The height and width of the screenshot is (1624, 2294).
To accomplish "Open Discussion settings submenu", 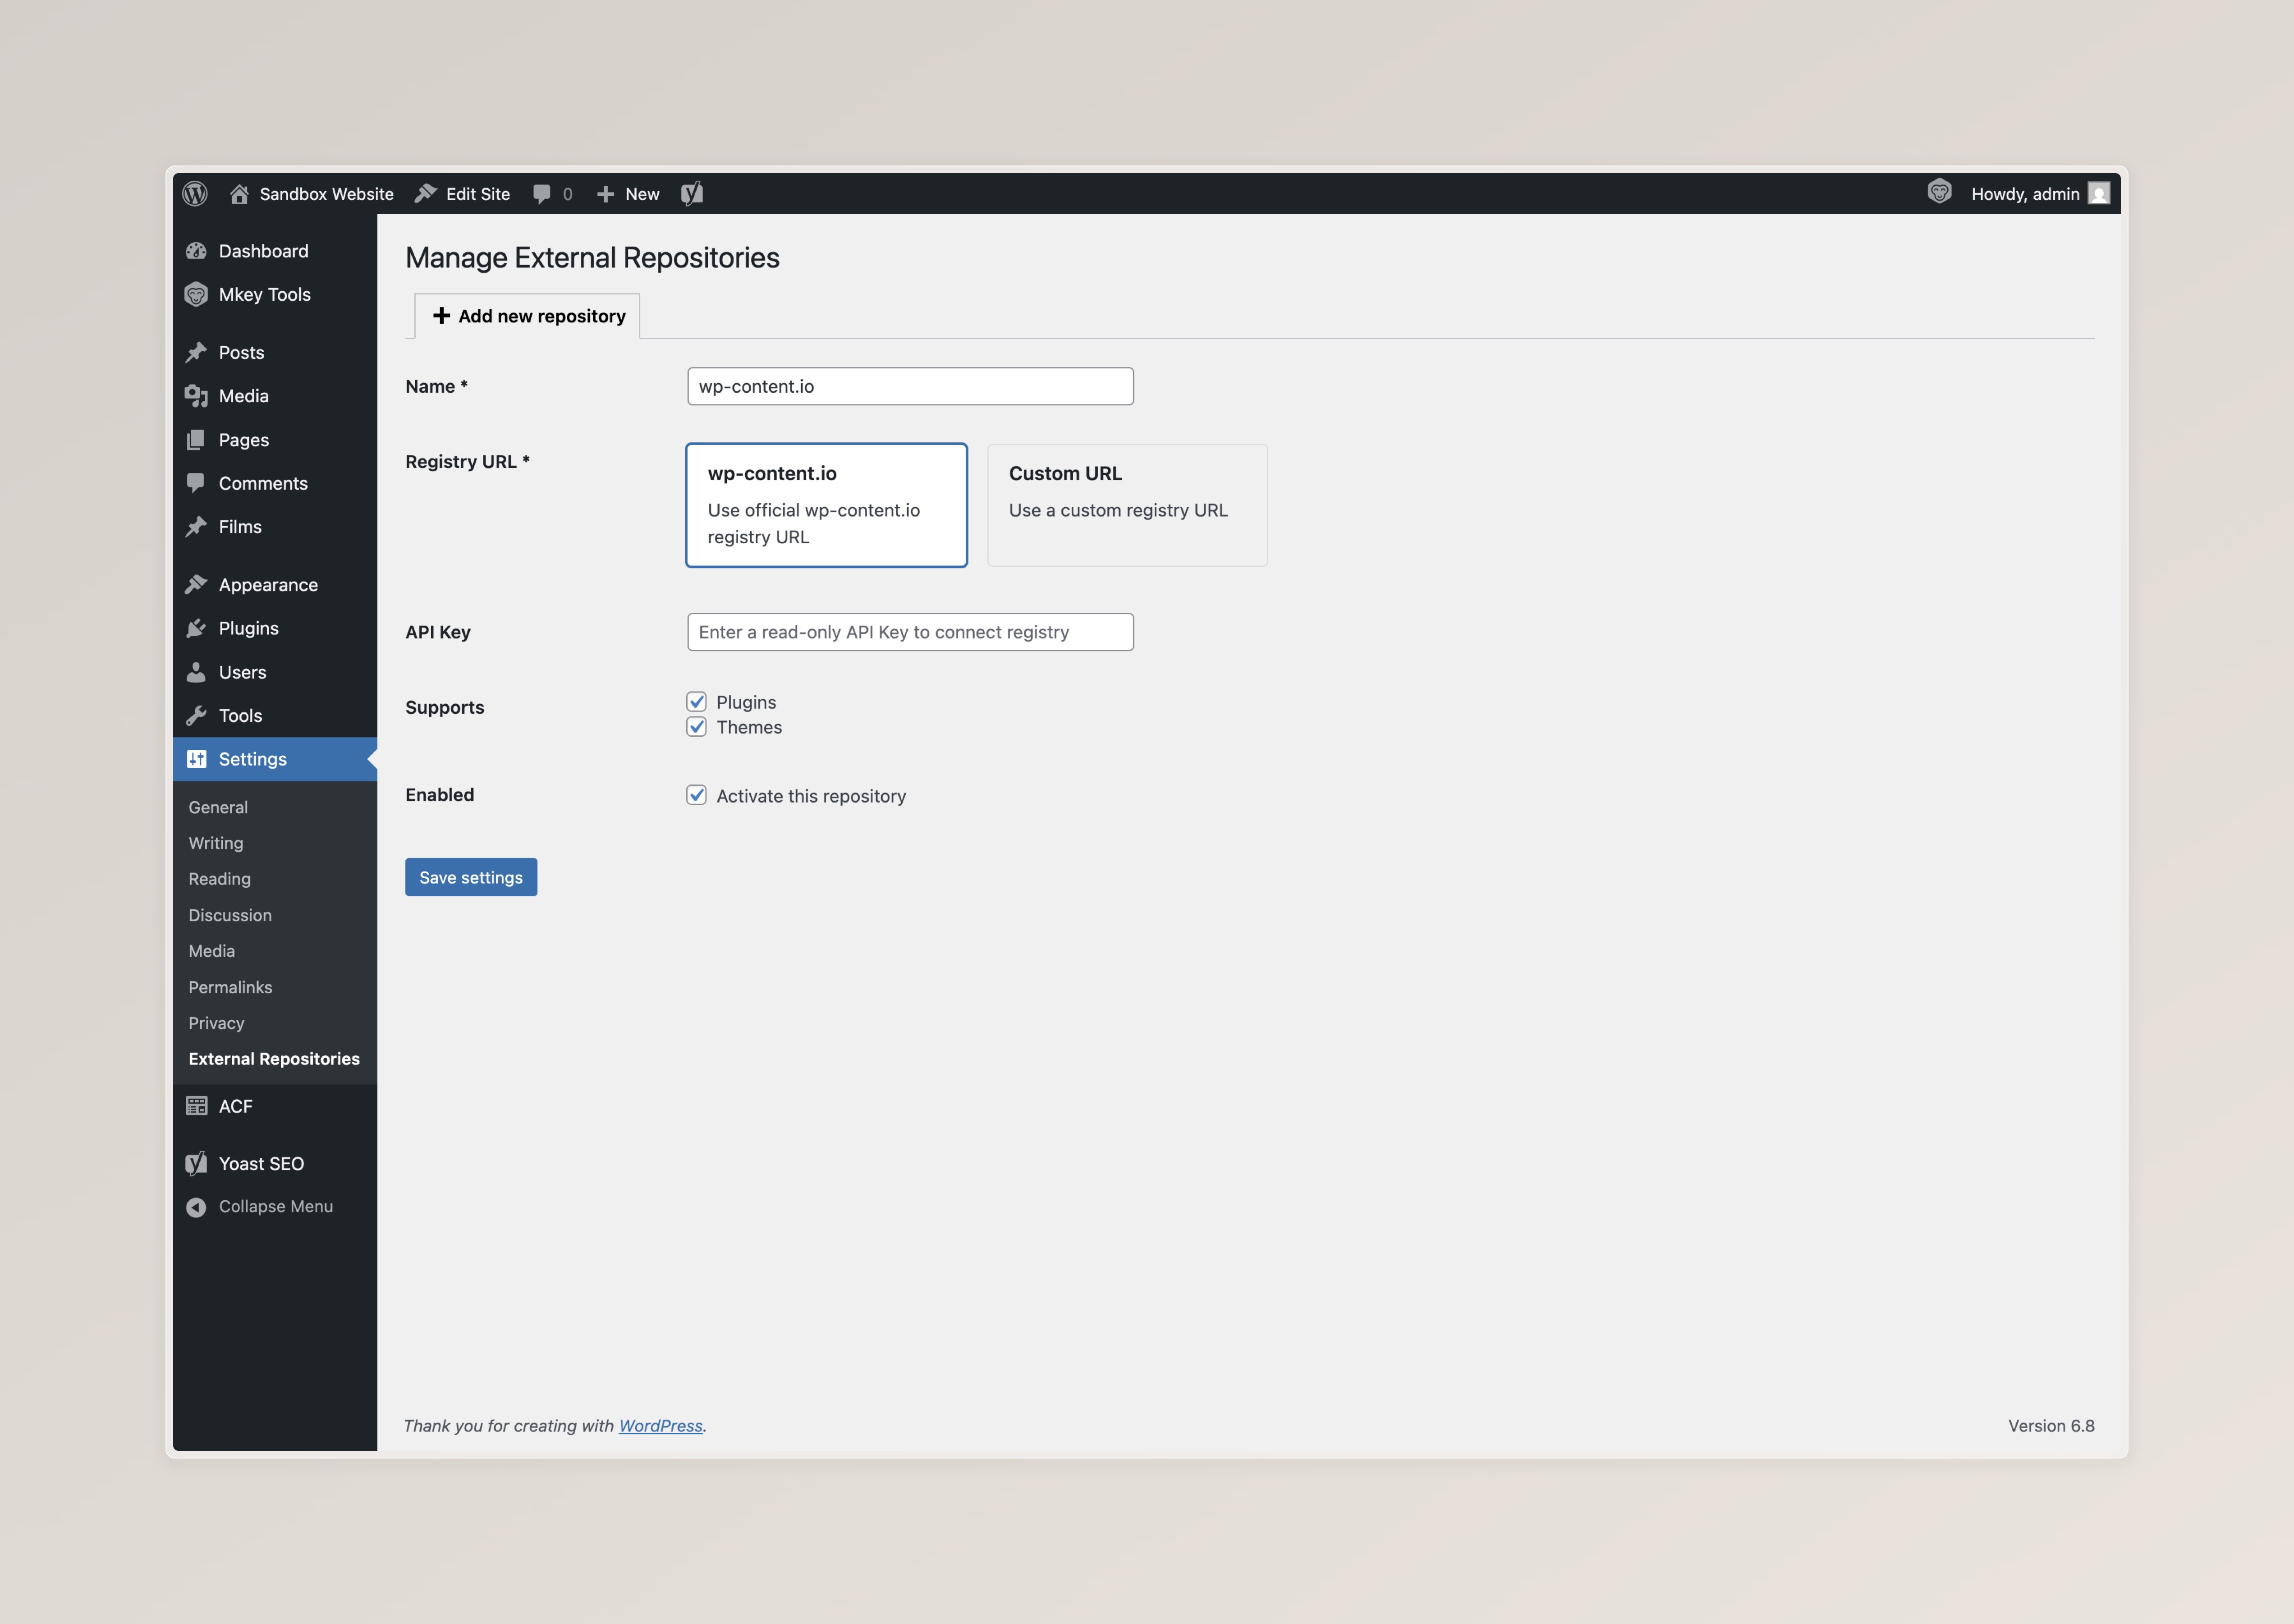I will [230, 915].
